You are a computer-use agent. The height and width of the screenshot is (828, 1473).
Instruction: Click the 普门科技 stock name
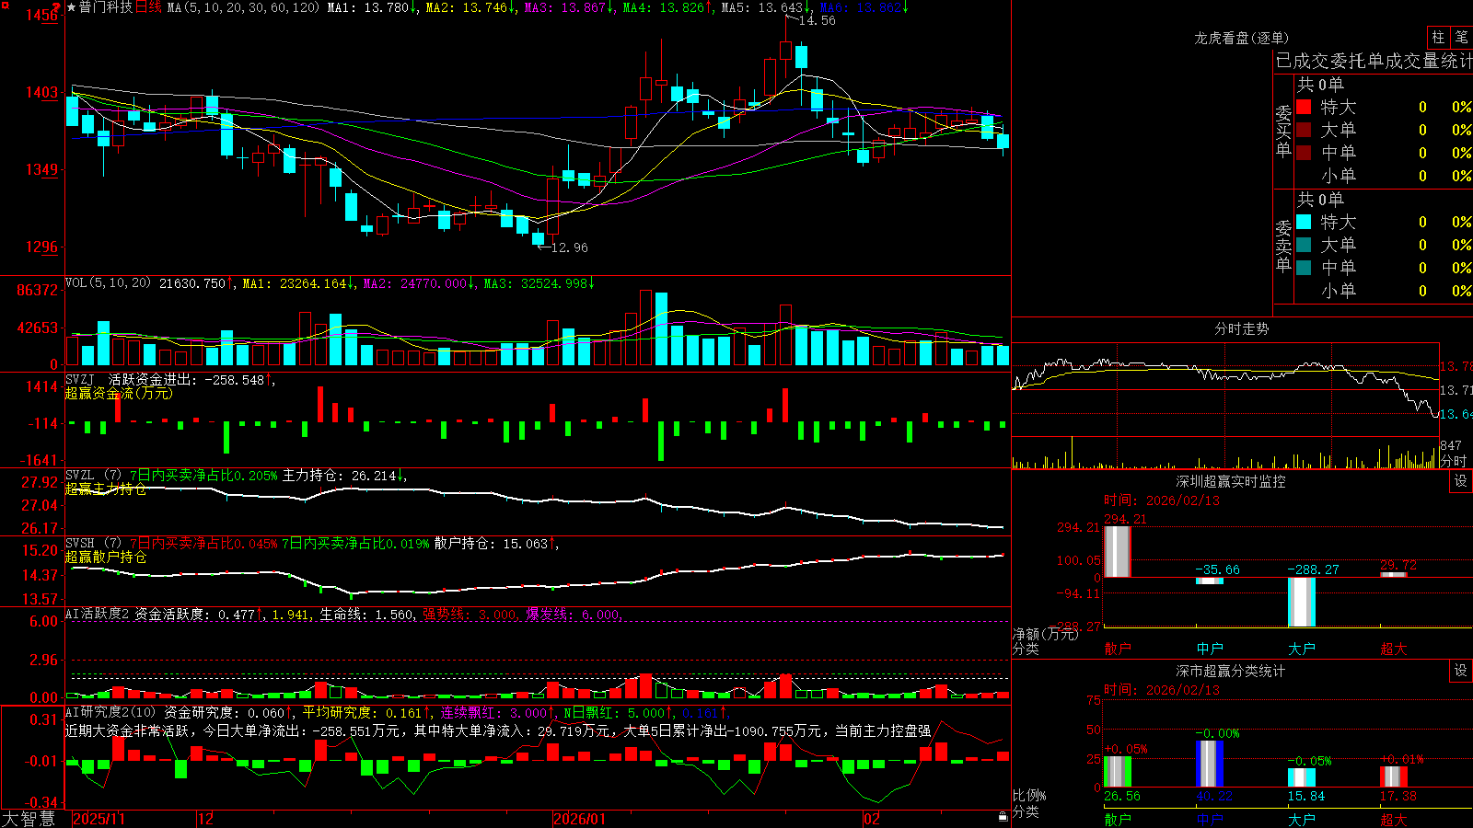coord(106,7)
